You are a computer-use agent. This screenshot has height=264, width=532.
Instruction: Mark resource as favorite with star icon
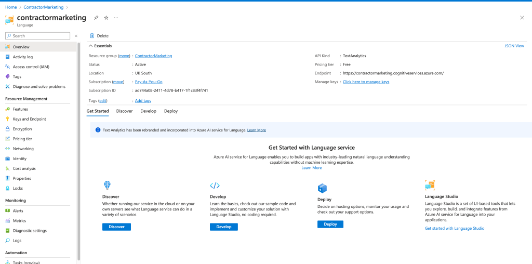pyautogui.click(x=106, y=18)
